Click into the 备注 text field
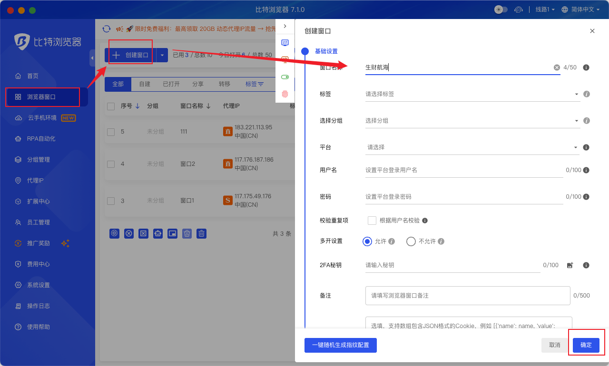609x366 pixels. (x=468, y=296)
